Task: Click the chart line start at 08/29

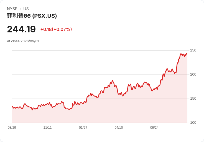Action: pos(12,107)
